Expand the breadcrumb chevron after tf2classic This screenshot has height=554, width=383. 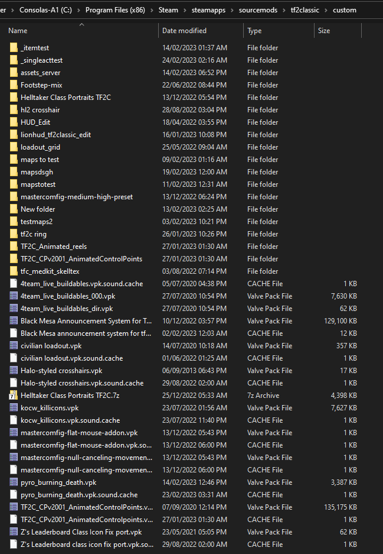pos(326,10)
